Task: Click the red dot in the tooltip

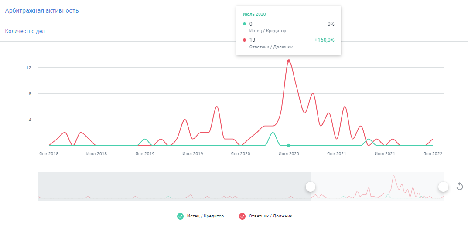Action: tap(244, 40)
